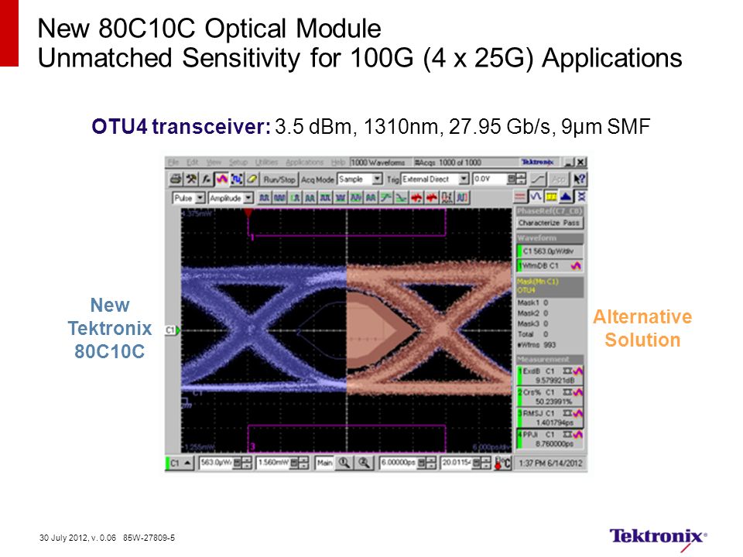Toggle the yellow mask readout icon
The height and width of the screenshot is (557, 743).
coord(550,196)
